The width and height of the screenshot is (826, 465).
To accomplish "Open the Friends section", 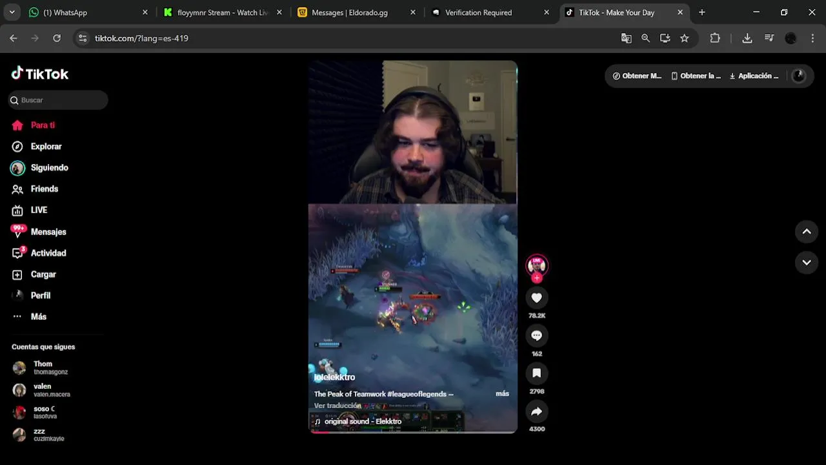I will (x=44, y=189).
